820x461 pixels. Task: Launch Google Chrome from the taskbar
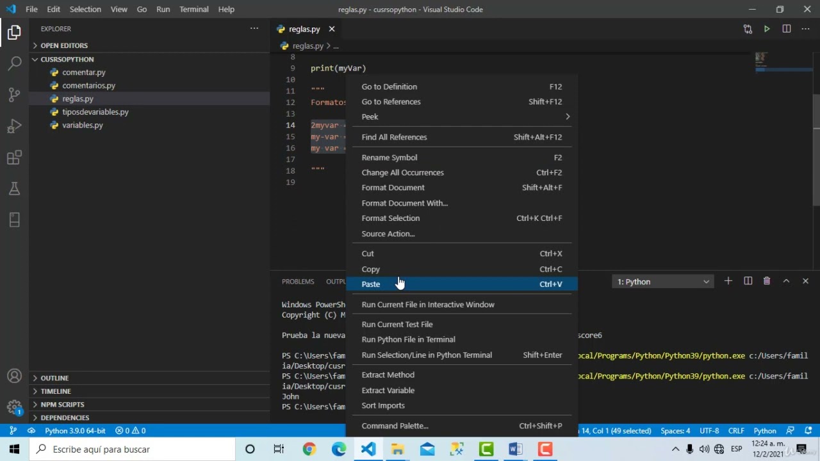(309, 449)
